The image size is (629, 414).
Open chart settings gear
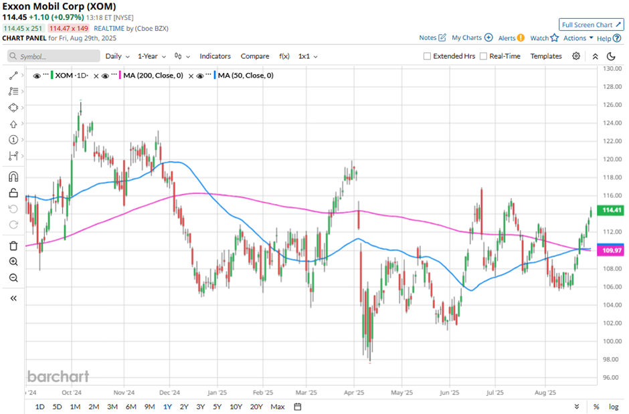pyautogui.click(x=576, y=56)
